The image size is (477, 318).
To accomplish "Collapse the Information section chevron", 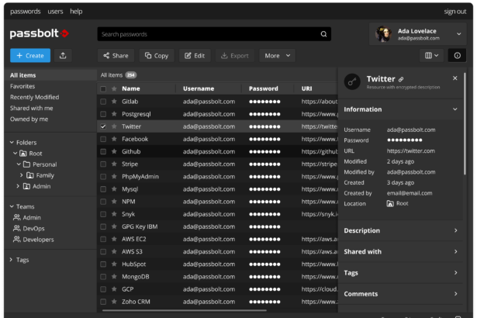I will [x=455, y=109].
